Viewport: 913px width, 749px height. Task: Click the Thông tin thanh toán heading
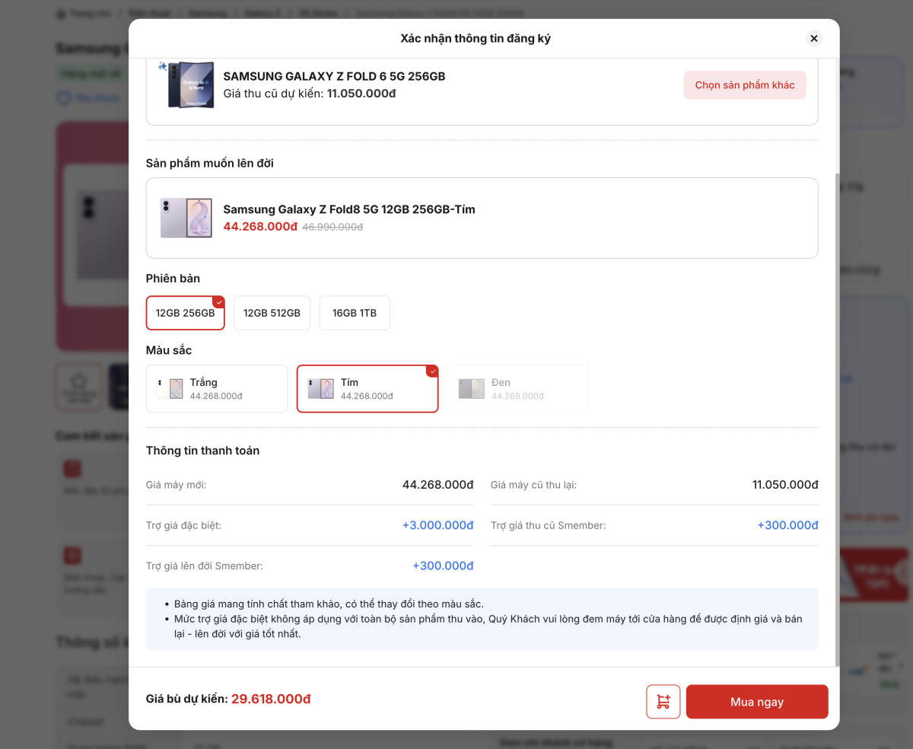coord(202,451)
